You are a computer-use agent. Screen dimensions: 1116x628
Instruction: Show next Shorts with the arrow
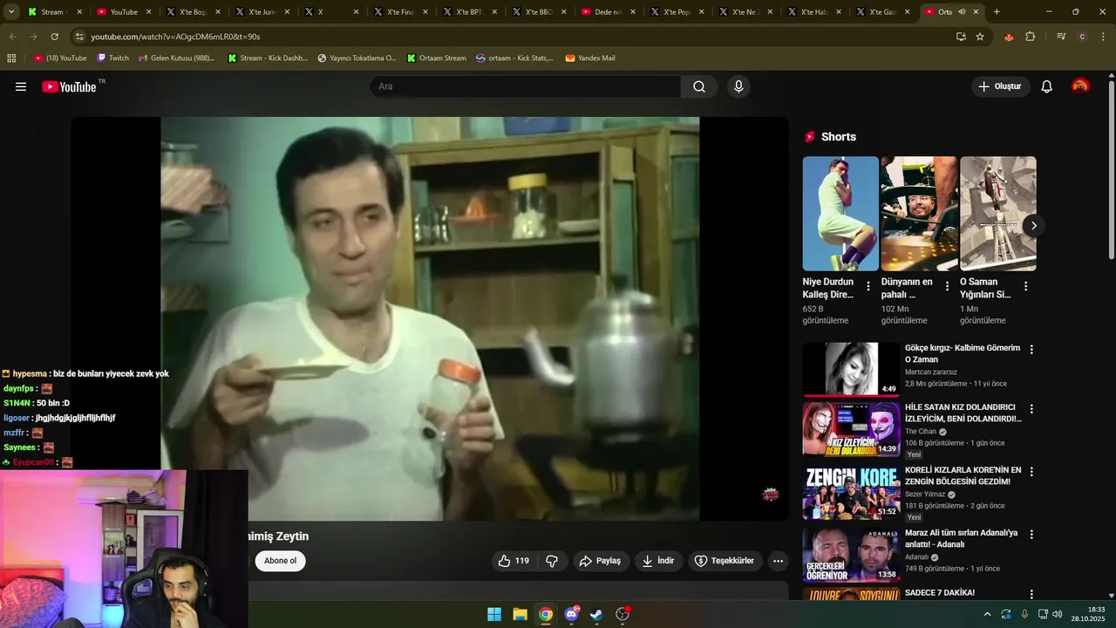[1033, 226]
